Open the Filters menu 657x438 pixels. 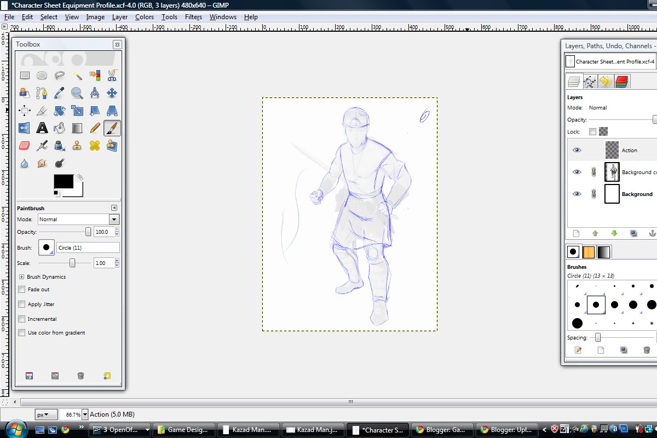coord(193,17)
